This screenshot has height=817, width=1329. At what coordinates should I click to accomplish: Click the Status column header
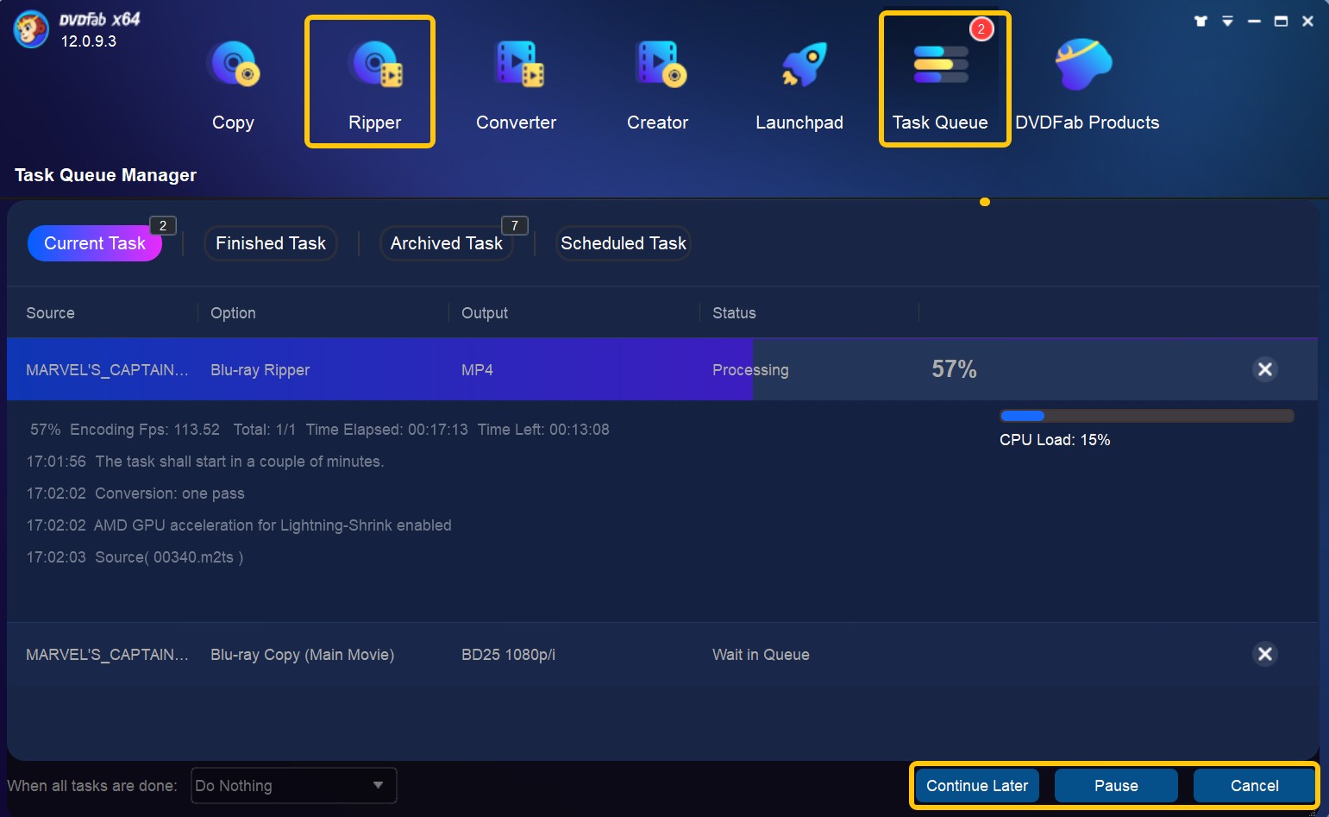734,313
